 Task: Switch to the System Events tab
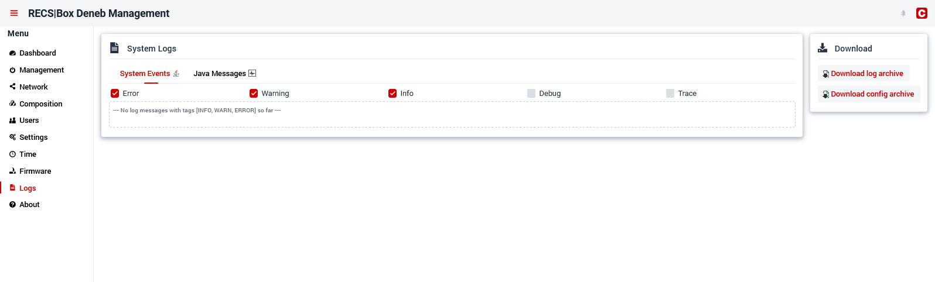(150, 74)
